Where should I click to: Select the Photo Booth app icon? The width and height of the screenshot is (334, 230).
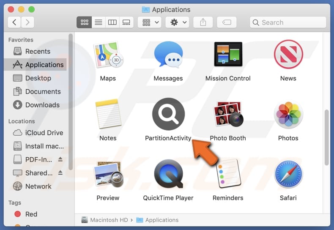click(228, 114)
